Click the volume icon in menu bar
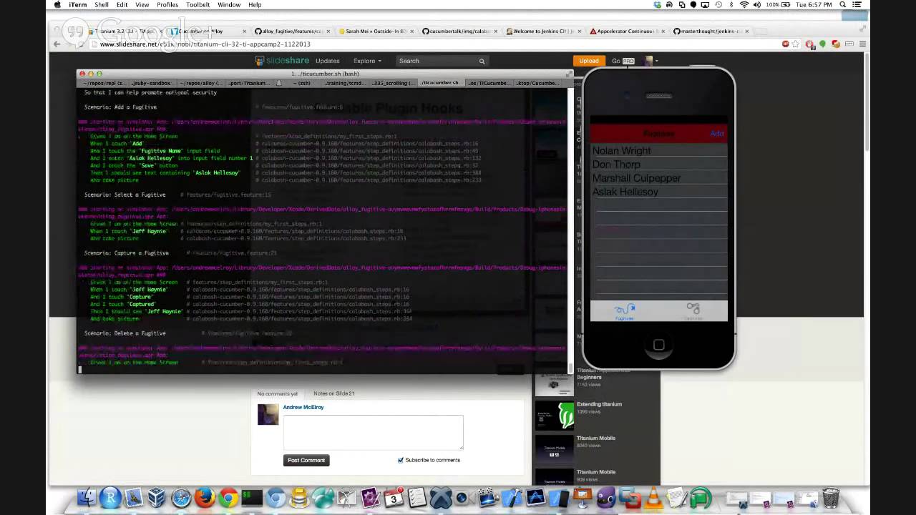This screenshot has width=916, height=515. [x=757, y=5]
